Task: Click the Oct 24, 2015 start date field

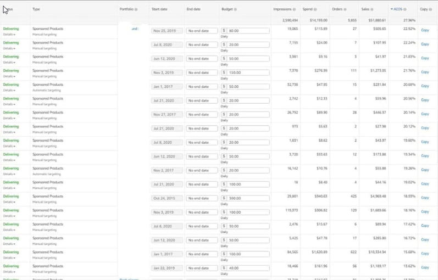Action: 167,198
